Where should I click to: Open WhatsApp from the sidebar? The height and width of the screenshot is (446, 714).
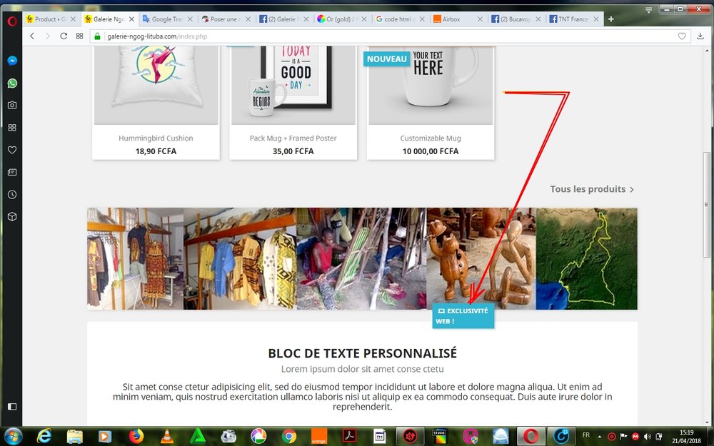pyautogui.click(x=11, y=83)
